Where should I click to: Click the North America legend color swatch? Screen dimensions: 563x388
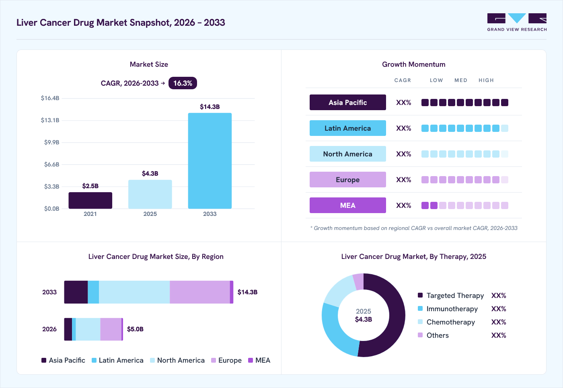click(x=152, y=360)
